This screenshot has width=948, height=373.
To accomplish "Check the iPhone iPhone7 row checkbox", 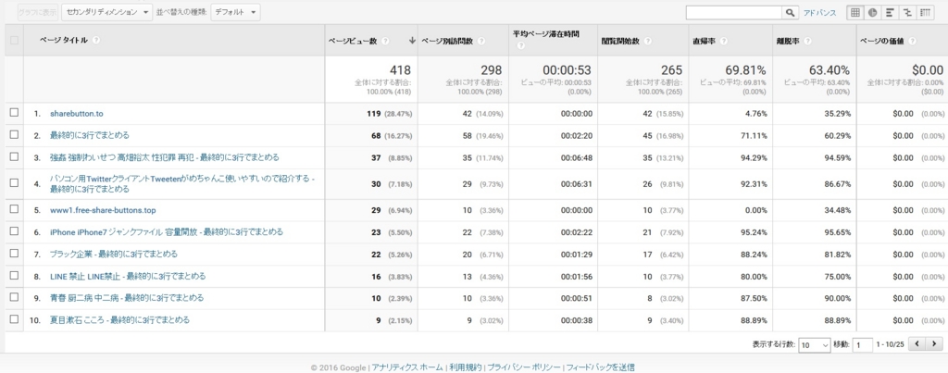I will tap(14, 231).
